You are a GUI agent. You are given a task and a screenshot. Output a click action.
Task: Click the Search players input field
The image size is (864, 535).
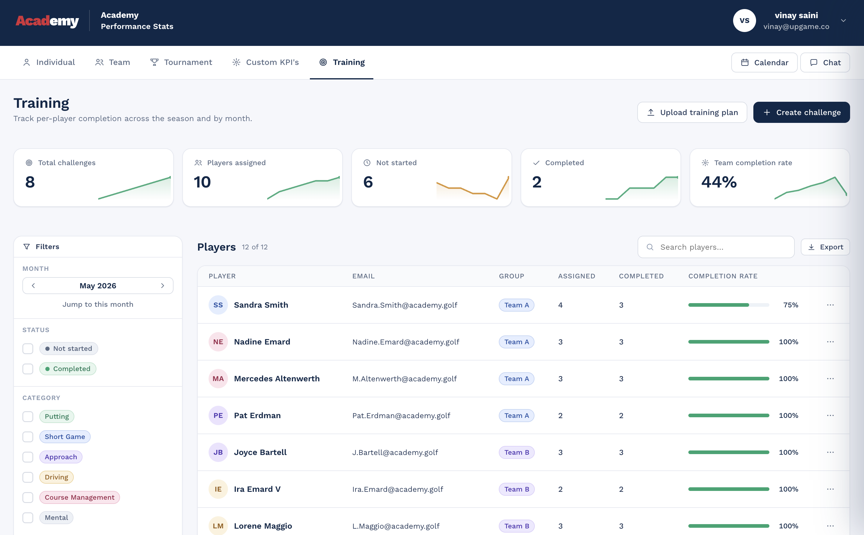click(x=716, y=247)
